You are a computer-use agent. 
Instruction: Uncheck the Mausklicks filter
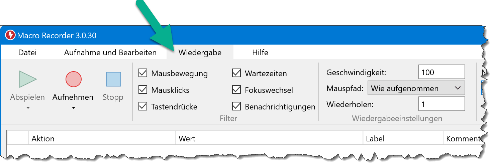pos(143,90)
